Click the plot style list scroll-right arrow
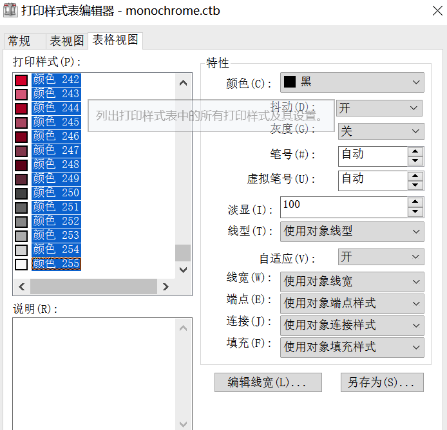447x430 pixels. (166, 286)
